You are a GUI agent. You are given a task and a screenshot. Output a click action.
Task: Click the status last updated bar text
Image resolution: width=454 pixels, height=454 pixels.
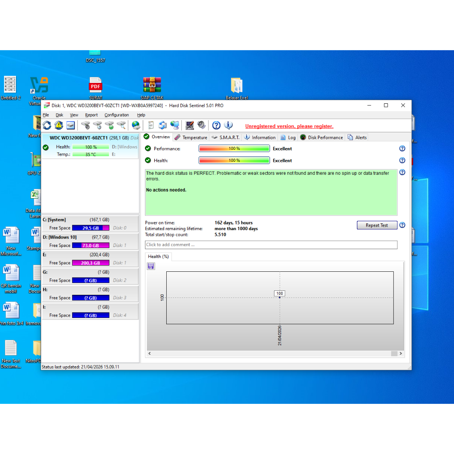point(80,367)
